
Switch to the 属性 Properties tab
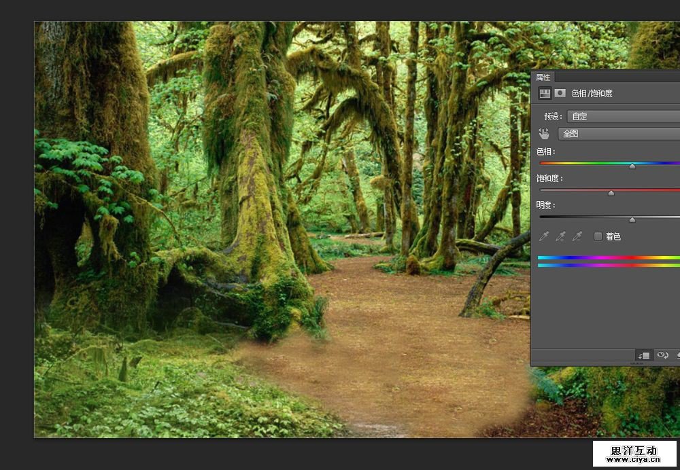point(543,77)
